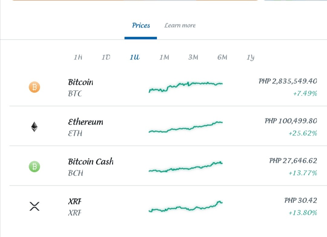
Task: Open the Bitcoin weekly price sparkline
Action: [186, 87]
